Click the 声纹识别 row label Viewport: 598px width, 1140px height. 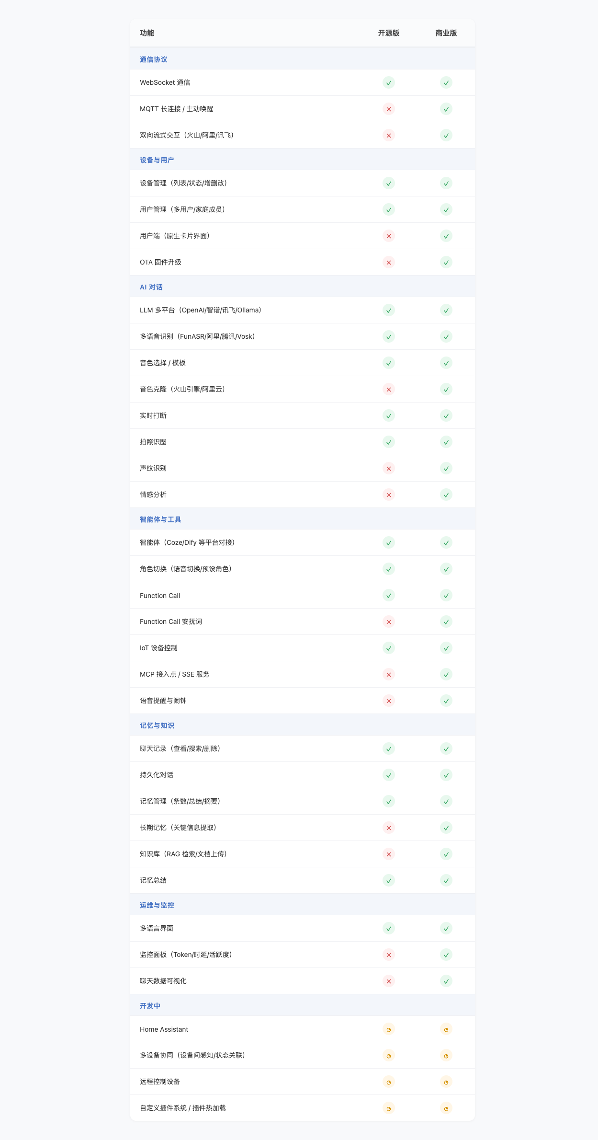click(x=153, y=468)
